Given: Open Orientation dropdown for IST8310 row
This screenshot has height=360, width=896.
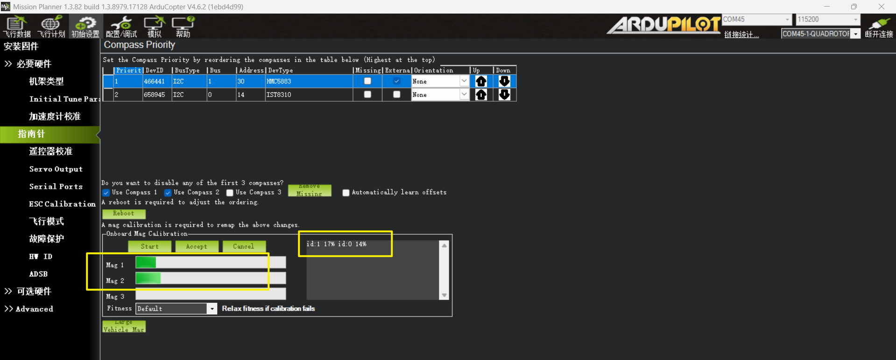Looking at the screenshot, I should 464,95.
